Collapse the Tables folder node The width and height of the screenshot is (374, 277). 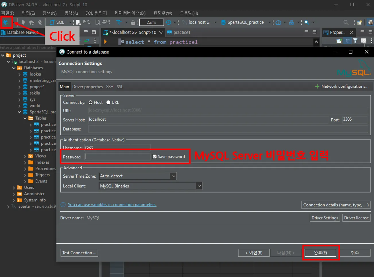tap(25, 118)
